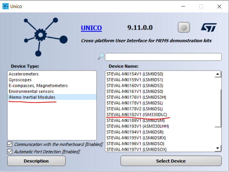Select STEVAL-MKI194V1 (LSM6DSR) device

click(x=160, y=132)
